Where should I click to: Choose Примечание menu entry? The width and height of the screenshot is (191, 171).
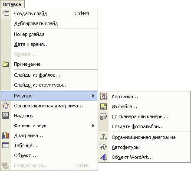[49, 64]
